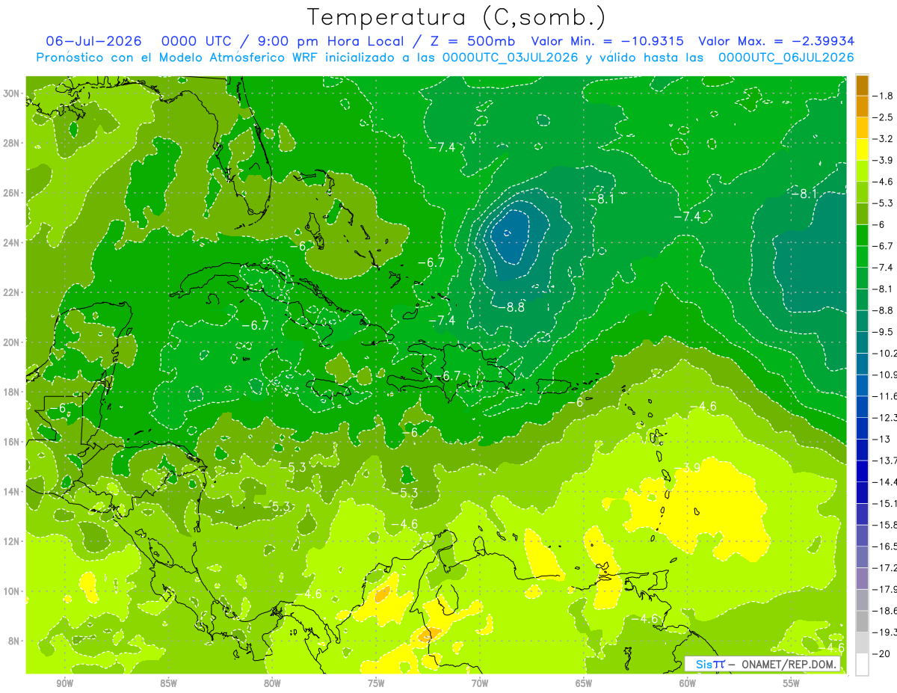Click the "-17.2" colorbar tick label

point(885,568)
